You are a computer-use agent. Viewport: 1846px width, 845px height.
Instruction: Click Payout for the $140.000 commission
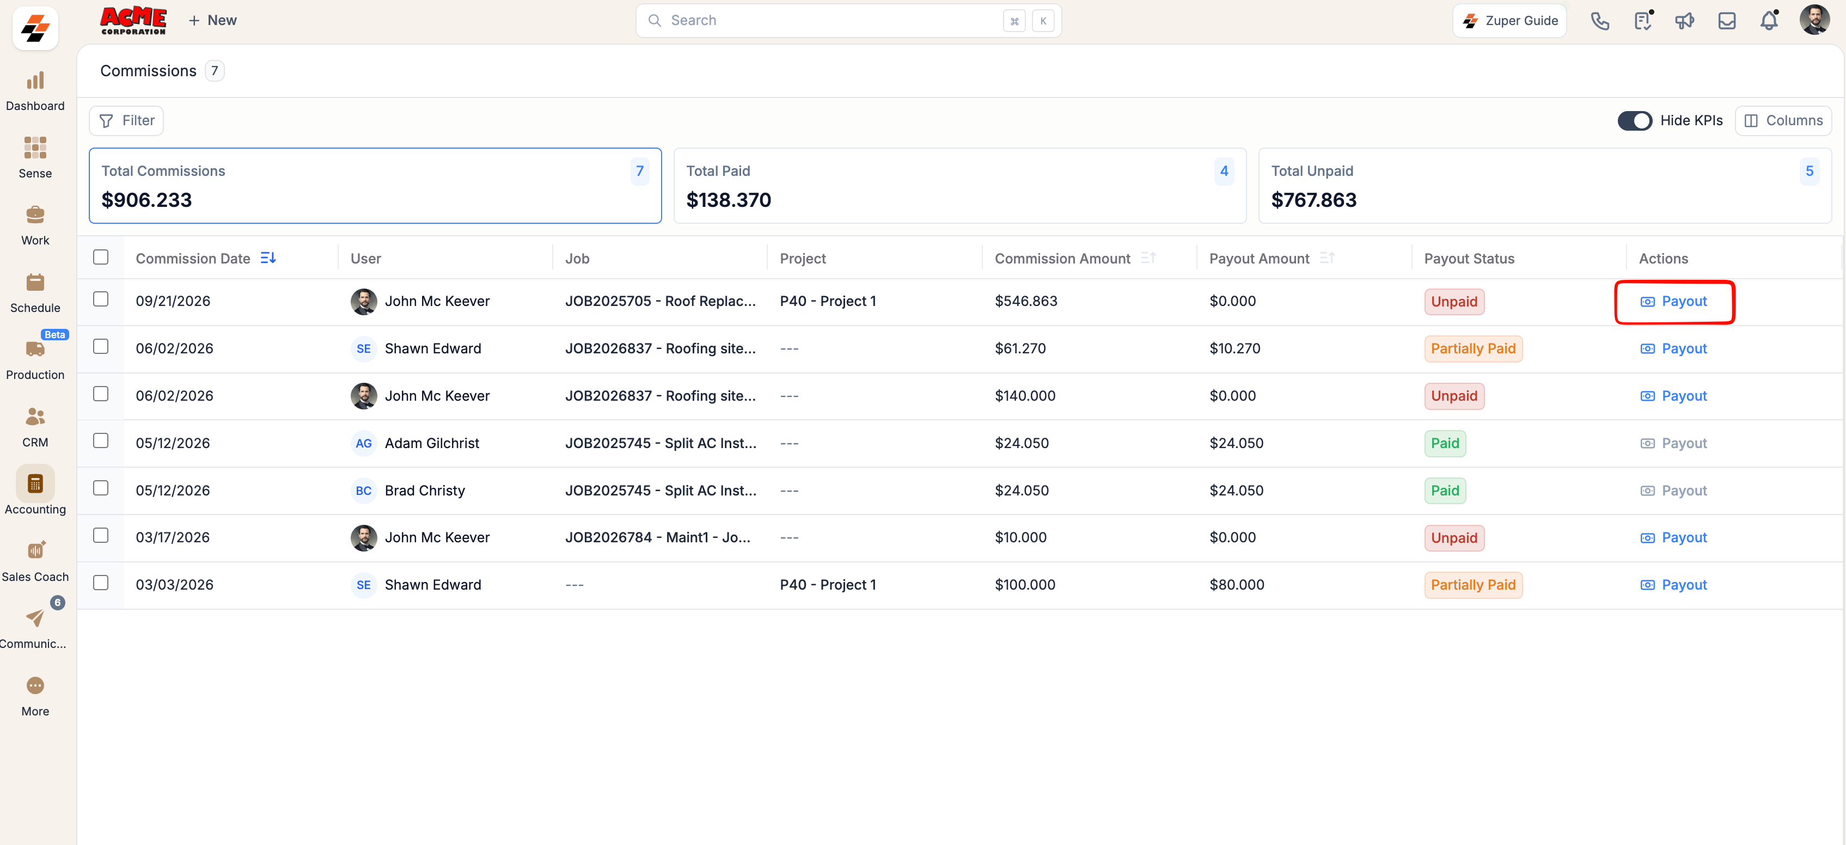point(1673,396)
